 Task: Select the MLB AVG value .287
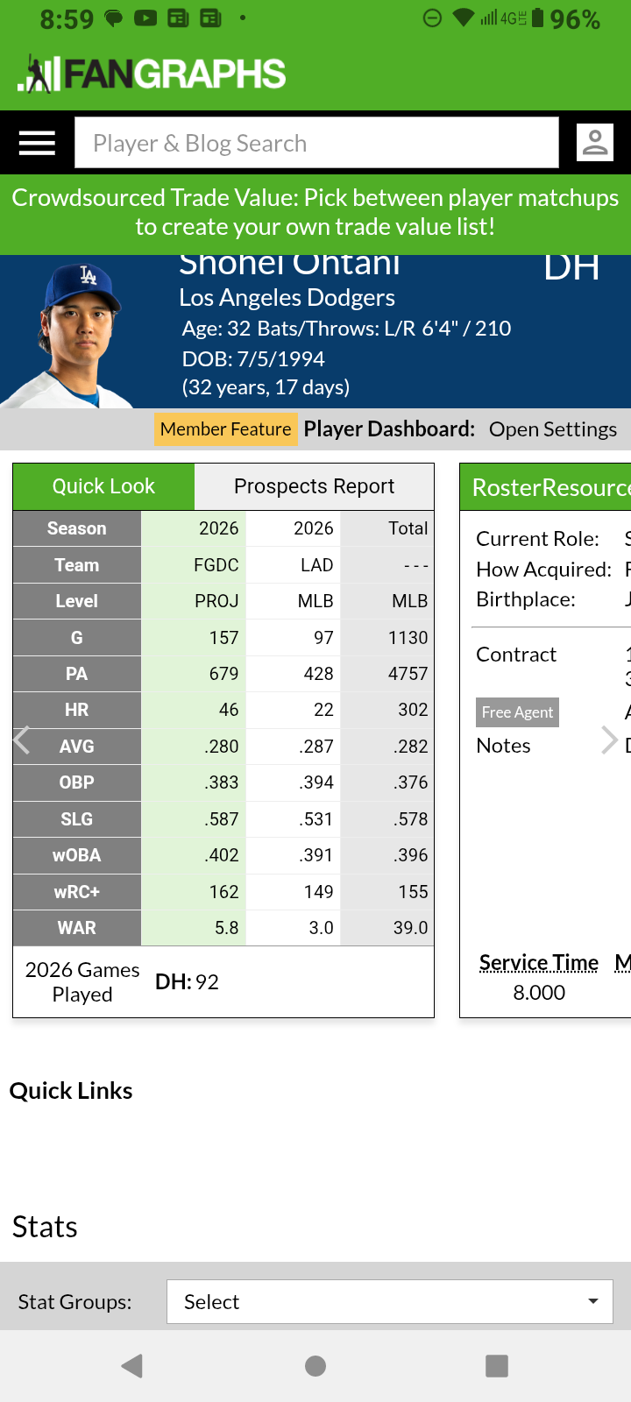coord(315,747)
